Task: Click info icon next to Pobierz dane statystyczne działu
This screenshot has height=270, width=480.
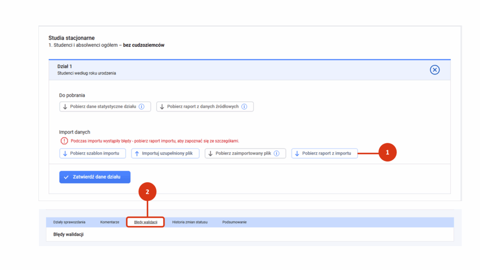Action: coord(142,106)
